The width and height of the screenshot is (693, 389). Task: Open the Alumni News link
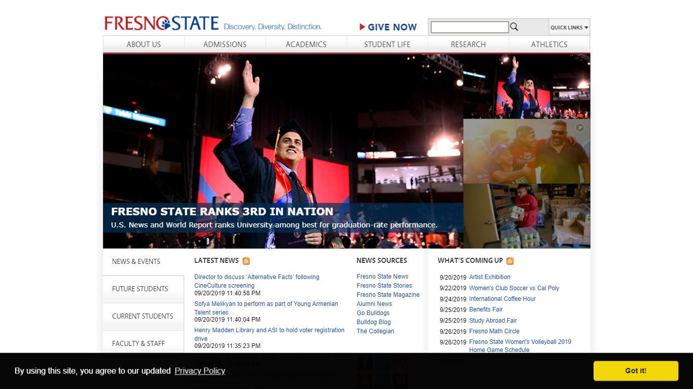(374, 304)
